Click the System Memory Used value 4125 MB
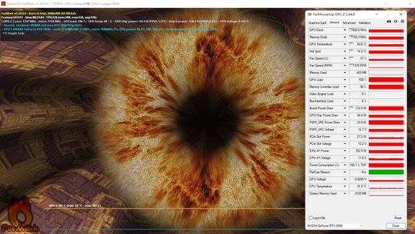Screen dimensions: 415x234 [361, 194]
